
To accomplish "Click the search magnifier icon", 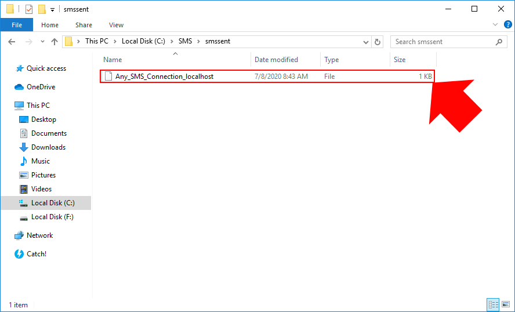I will click(x=499, y=42).
